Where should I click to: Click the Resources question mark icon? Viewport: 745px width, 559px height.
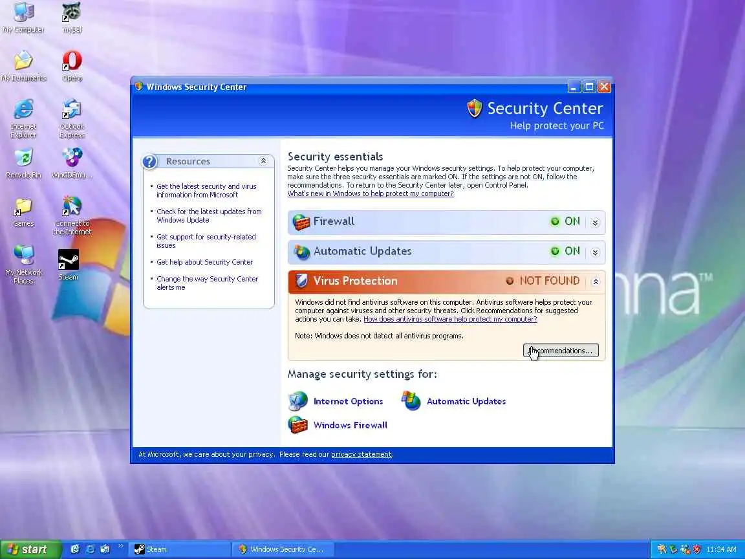tap(149, 162)
